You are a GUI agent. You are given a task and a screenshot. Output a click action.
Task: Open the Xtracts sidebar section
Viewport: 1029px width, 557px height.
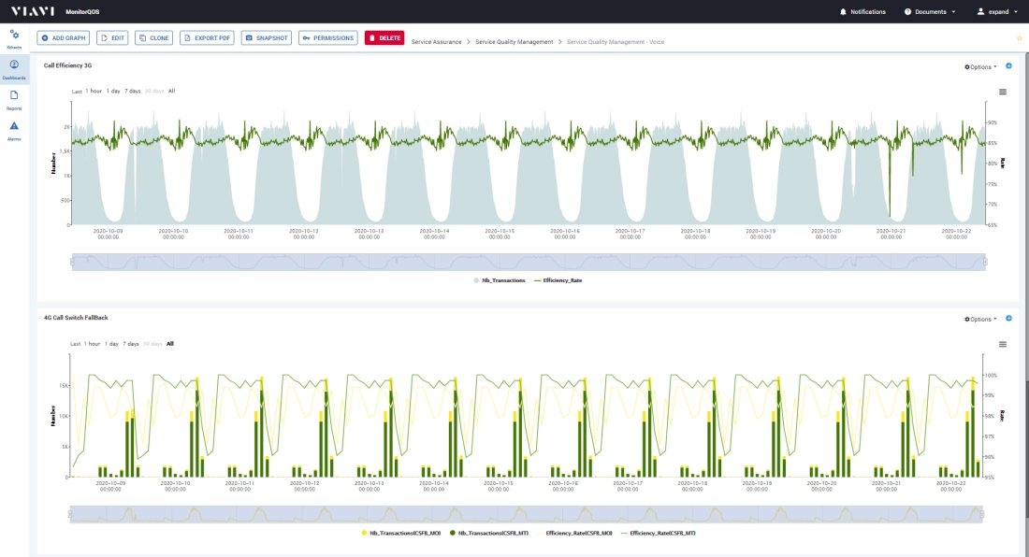pos(14,37)
